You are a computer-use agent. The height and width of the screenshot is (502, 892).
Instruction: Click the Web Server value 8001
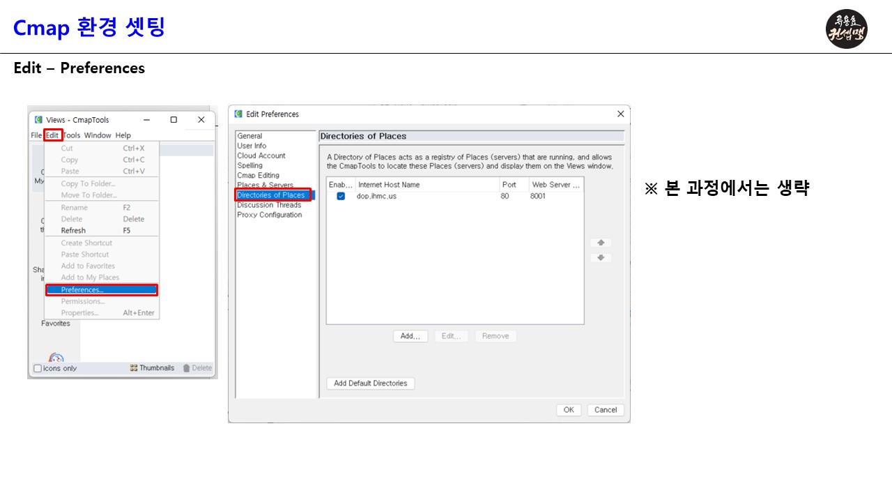pos(538,197)
